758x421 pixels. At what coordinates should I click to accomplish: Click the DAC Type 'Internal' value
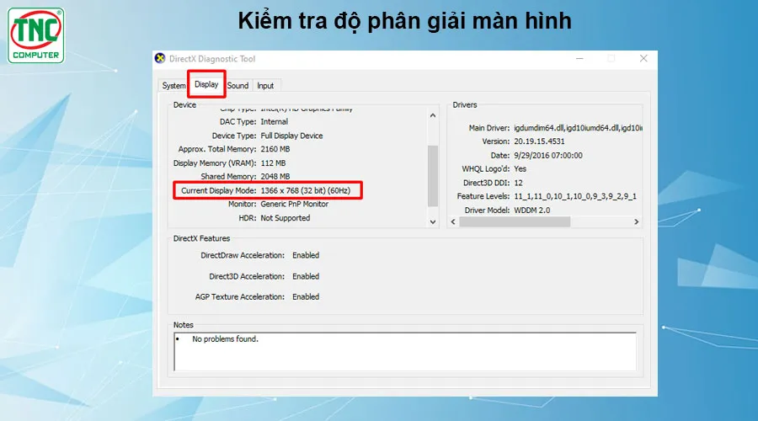click(274, 122)
